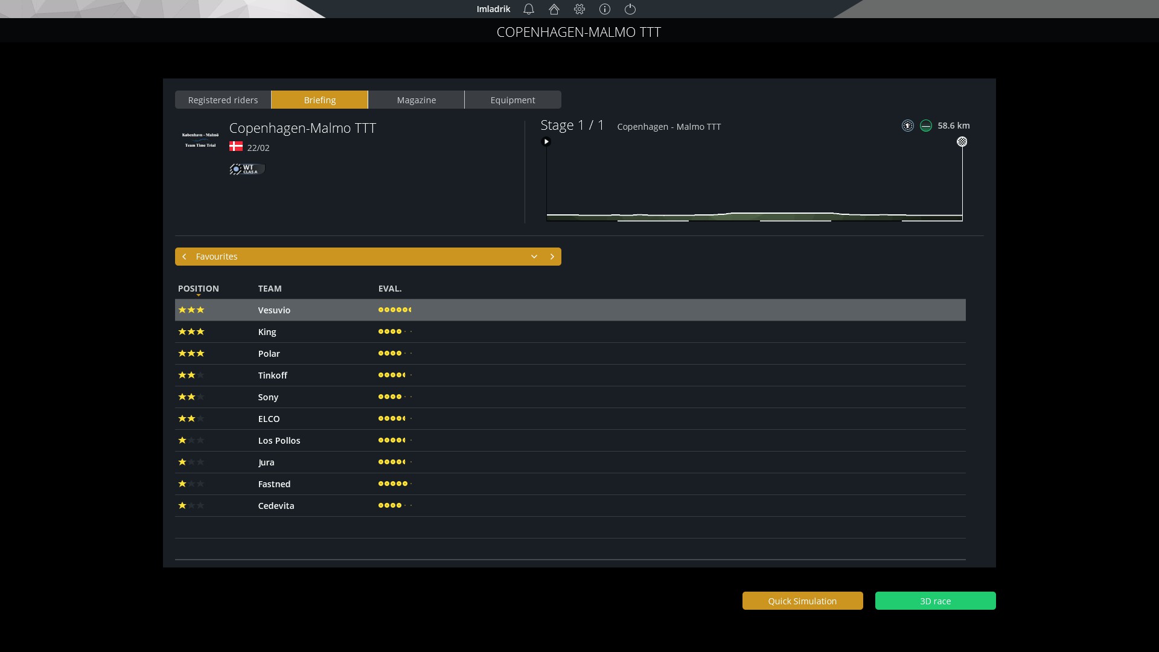
Task: Select the Tinkoff team row
Action: (273, 376)
